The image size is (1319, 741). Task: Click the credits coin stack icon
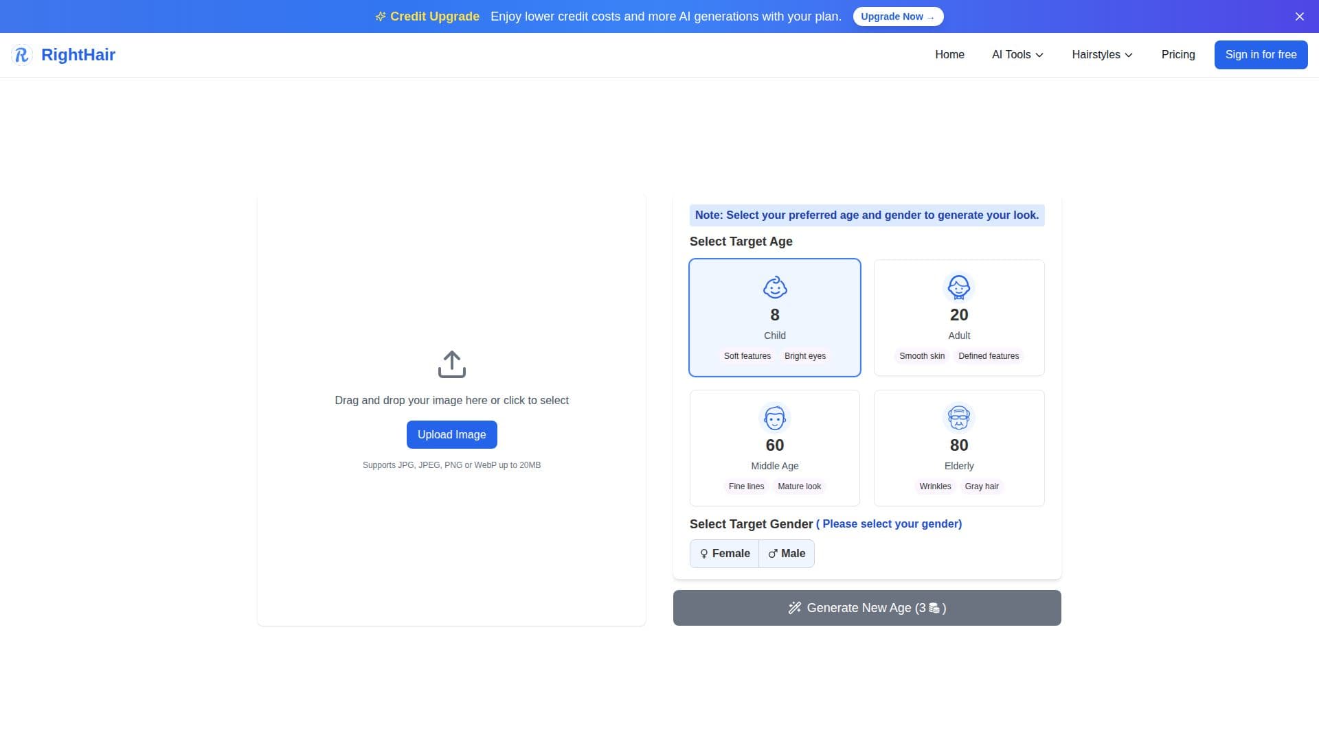click(x=934, y=608)
